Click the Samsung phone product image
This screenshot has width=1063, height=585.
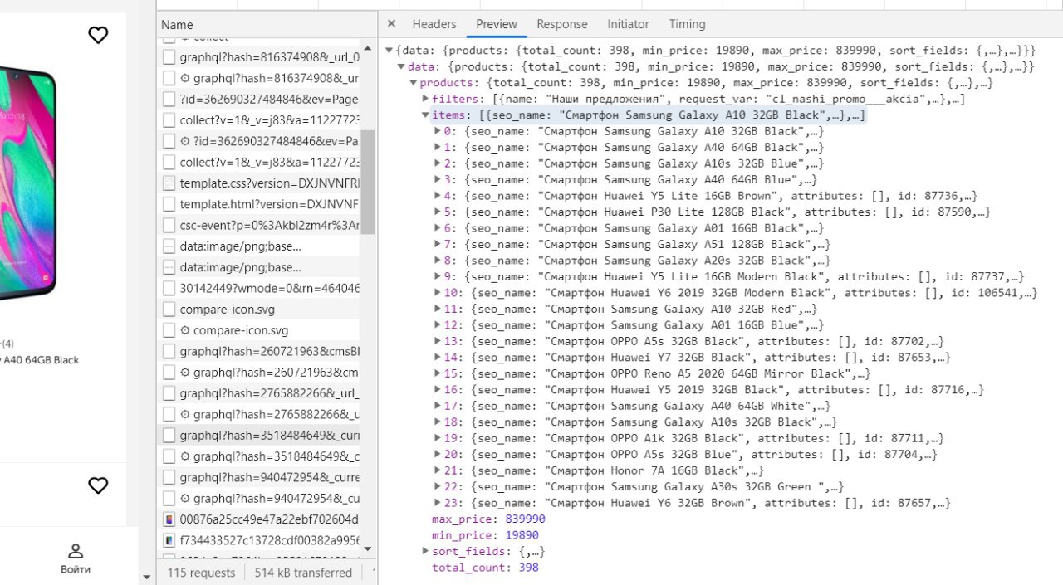(27, 184)
